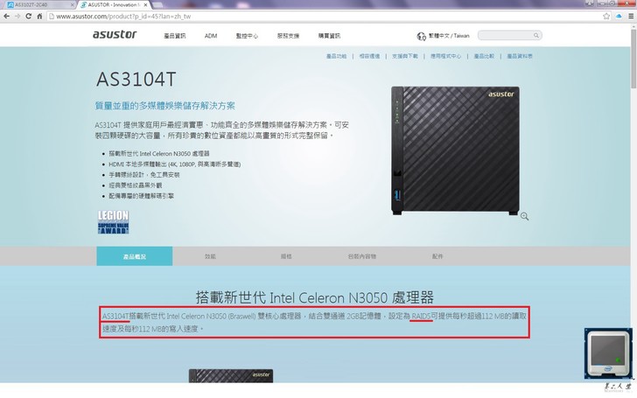Click the asustor logo
The width and height of the screenshot is (637, 398).
pos(115,34)
